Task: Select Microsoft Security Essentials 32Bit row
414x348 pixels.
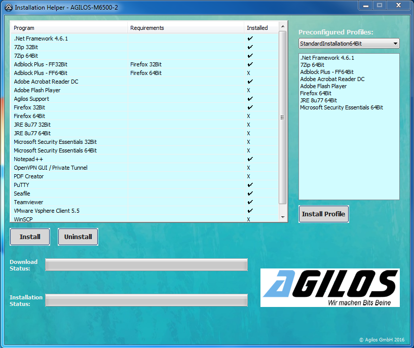Action: pos(144,142)
